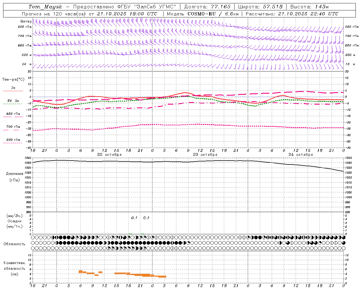
Task: Click the solid red 2м legend line
Action: [x=13, y=91]
